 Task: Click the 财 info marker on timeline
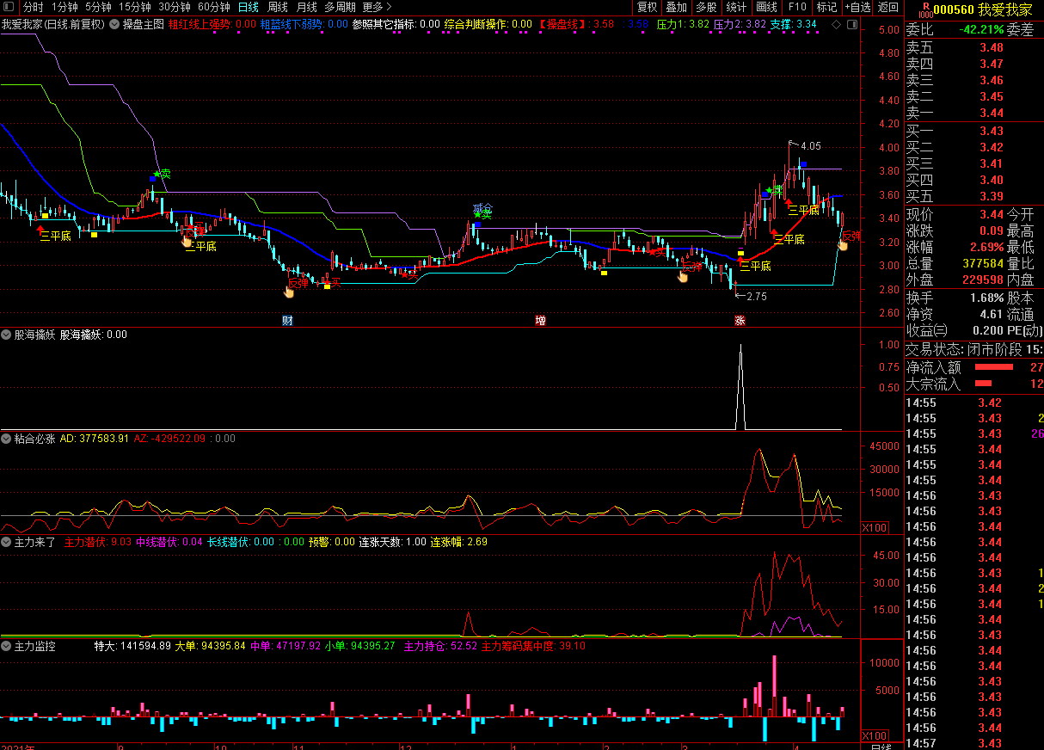[x=287, y=321]
